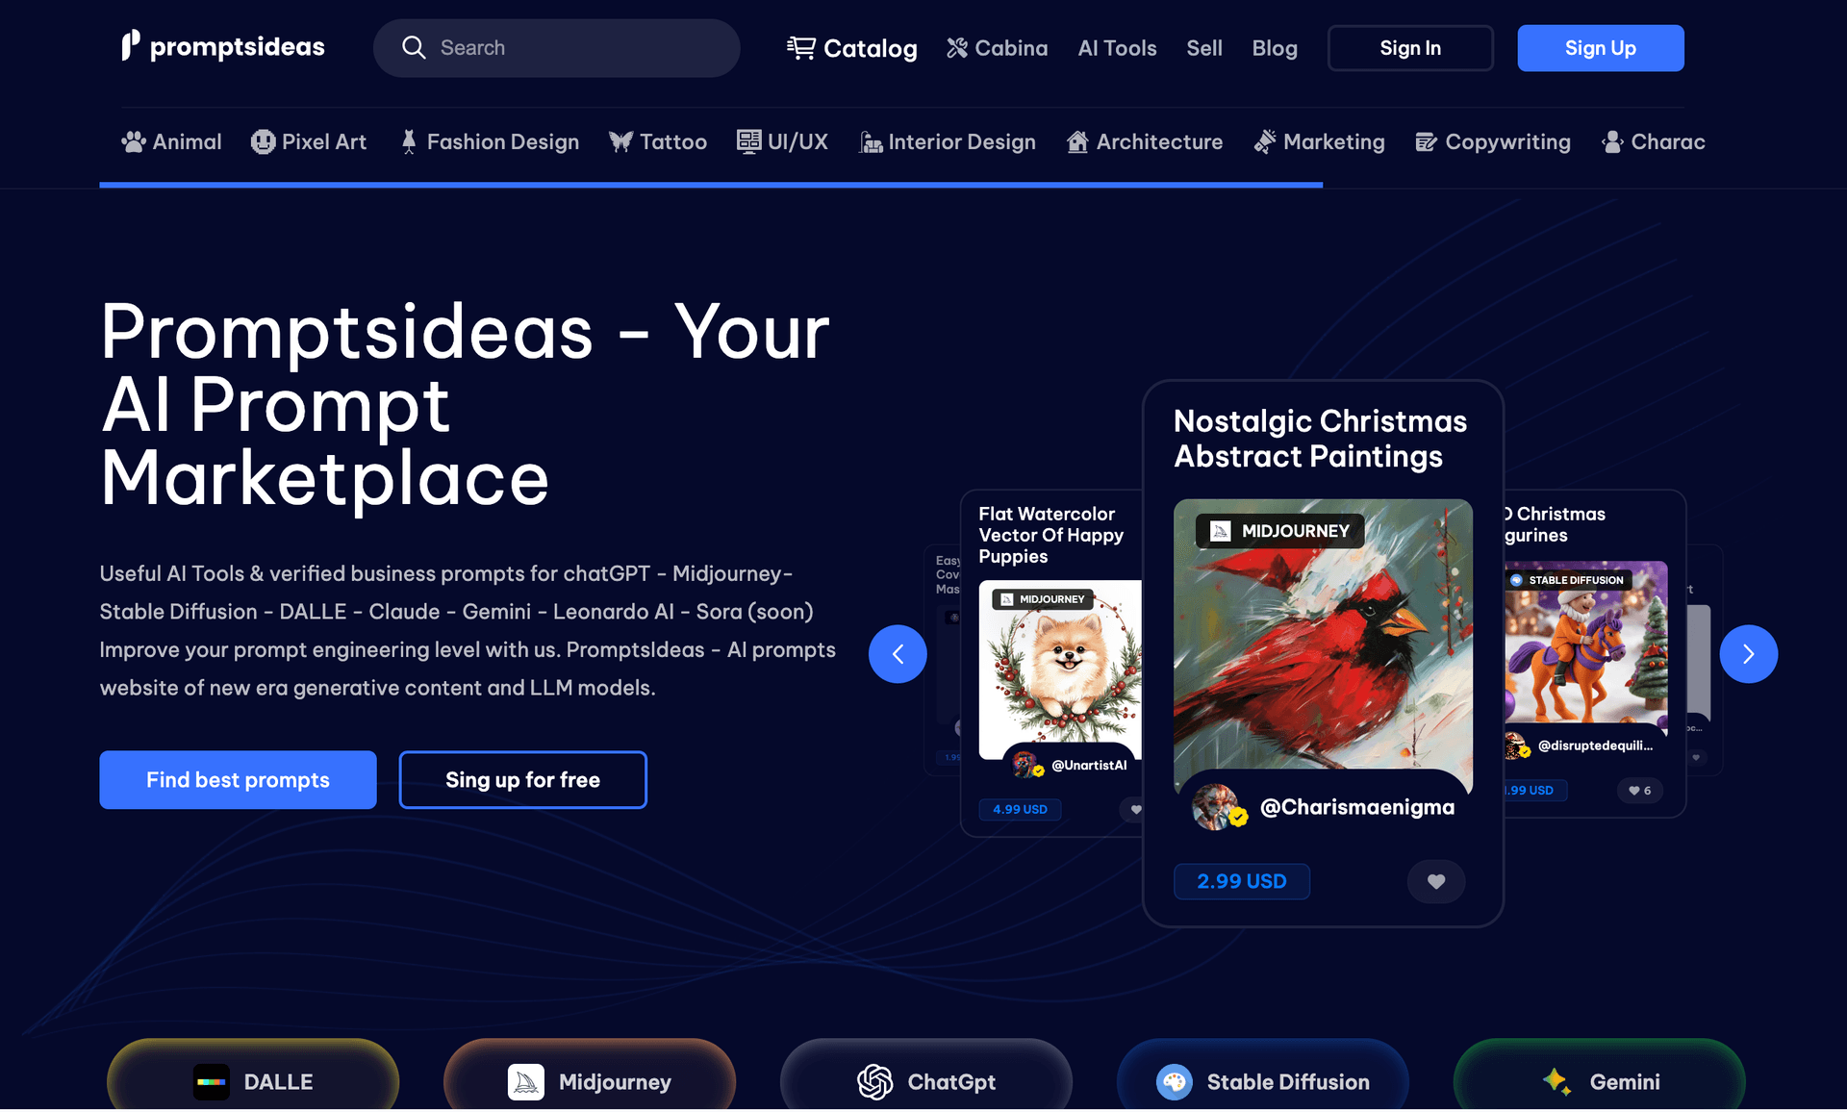Like the Christmas figurines prompt with 6 likes
This screenshot has height=1112, width=1847.
pos(1639,791)
